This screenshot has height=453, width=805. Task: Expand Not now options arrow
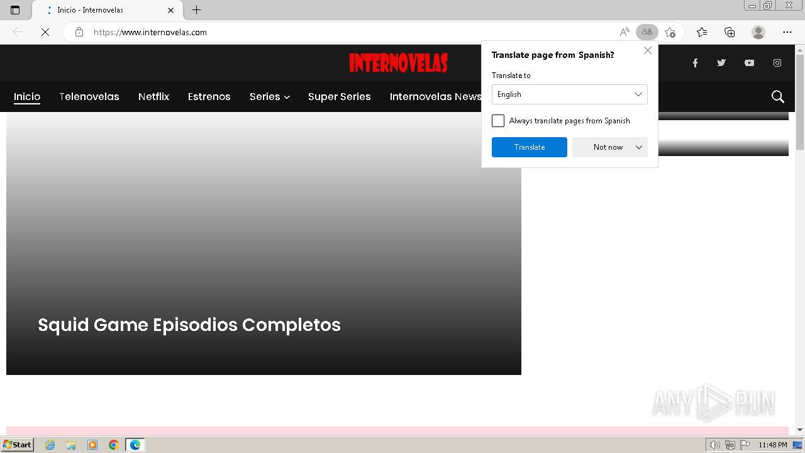639,147
